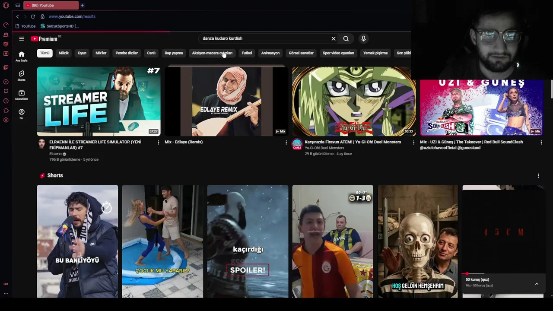Viewport: 553px width, 311px height.
Task: Select the Yemek pişirme filter chip
Action: tap(375, 53)
